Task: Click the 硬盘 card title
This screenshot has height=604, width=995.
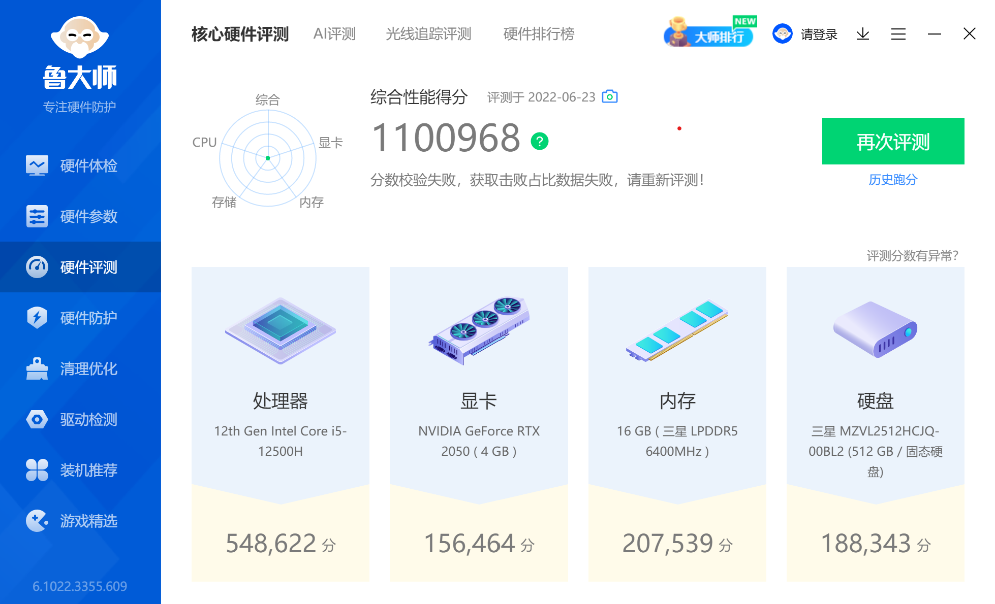Action: (x=875, y=401)
